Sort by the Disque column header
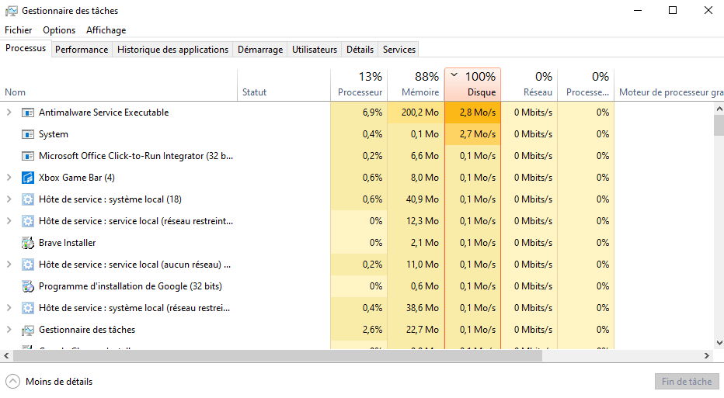The image size is (724, 398). click(472, 85)
